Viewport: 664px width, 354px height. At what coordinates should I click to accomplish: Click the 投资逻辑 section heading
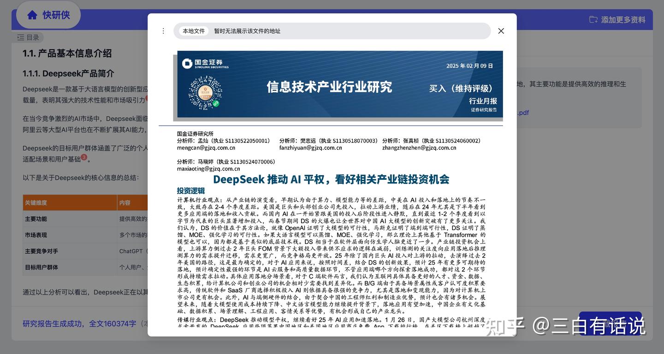tap(191, 191)
